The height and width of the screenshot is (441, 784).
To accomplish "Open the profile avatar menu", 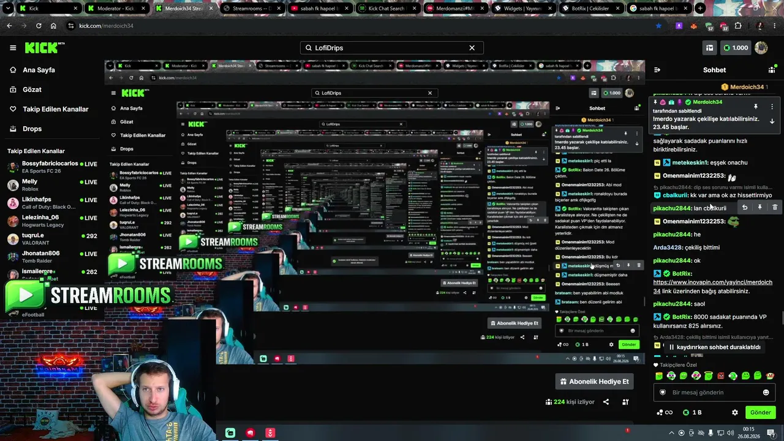I will [761, 48].
